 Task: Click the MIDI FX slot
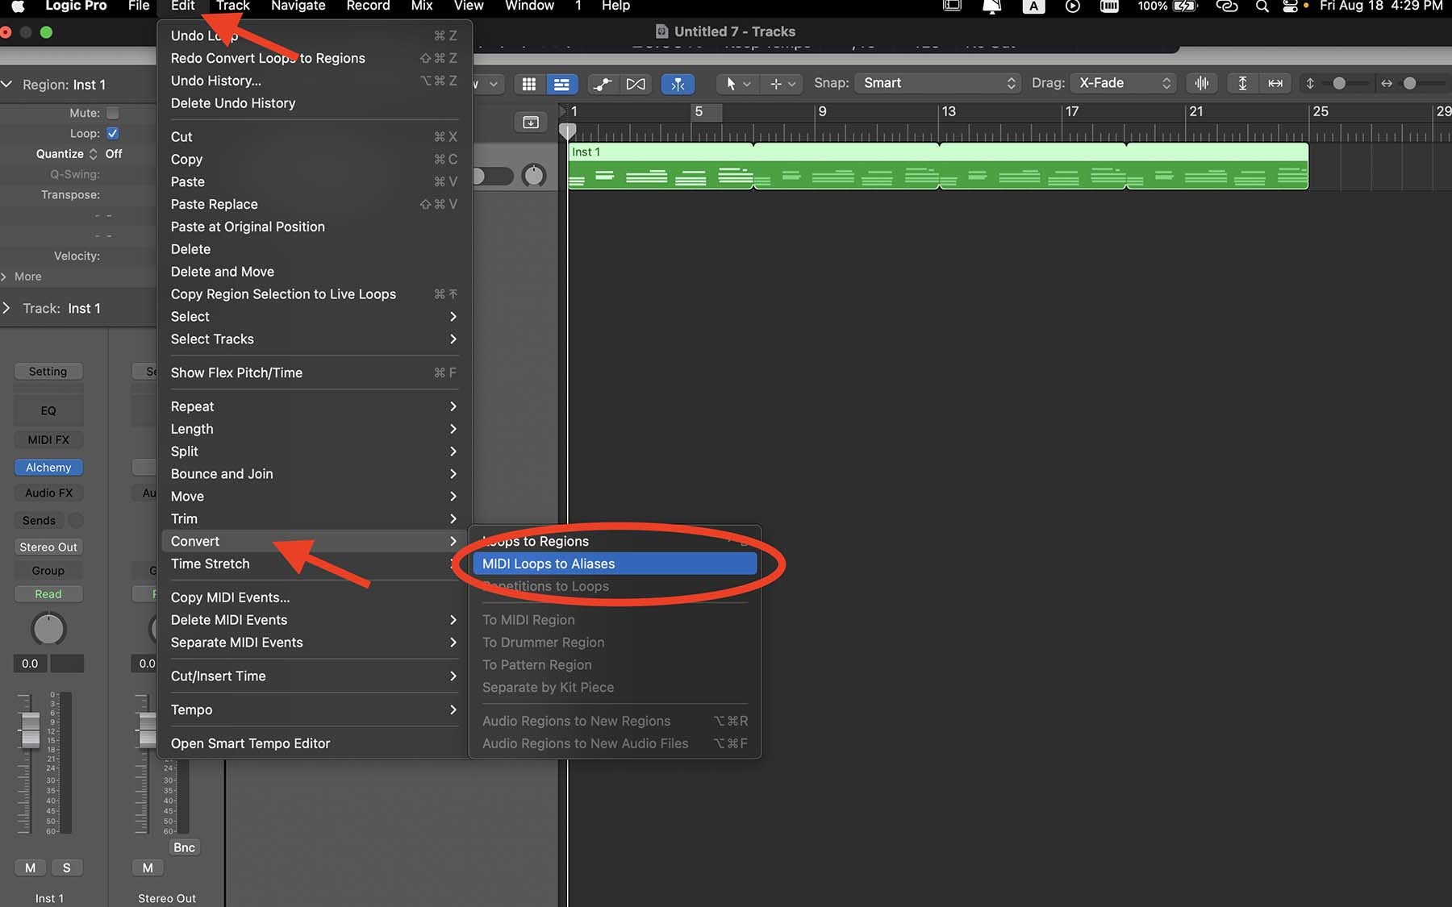point(48,439)
